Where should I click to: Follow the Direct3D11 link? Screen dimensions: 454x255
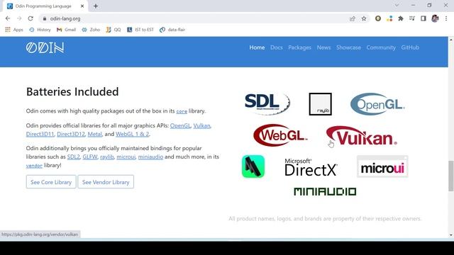[40, 134]
